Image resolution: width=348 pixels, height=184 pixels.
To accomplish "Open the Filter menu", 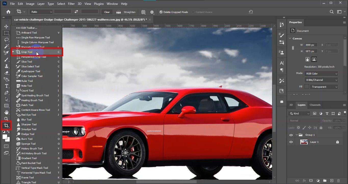I will (71, 4).
